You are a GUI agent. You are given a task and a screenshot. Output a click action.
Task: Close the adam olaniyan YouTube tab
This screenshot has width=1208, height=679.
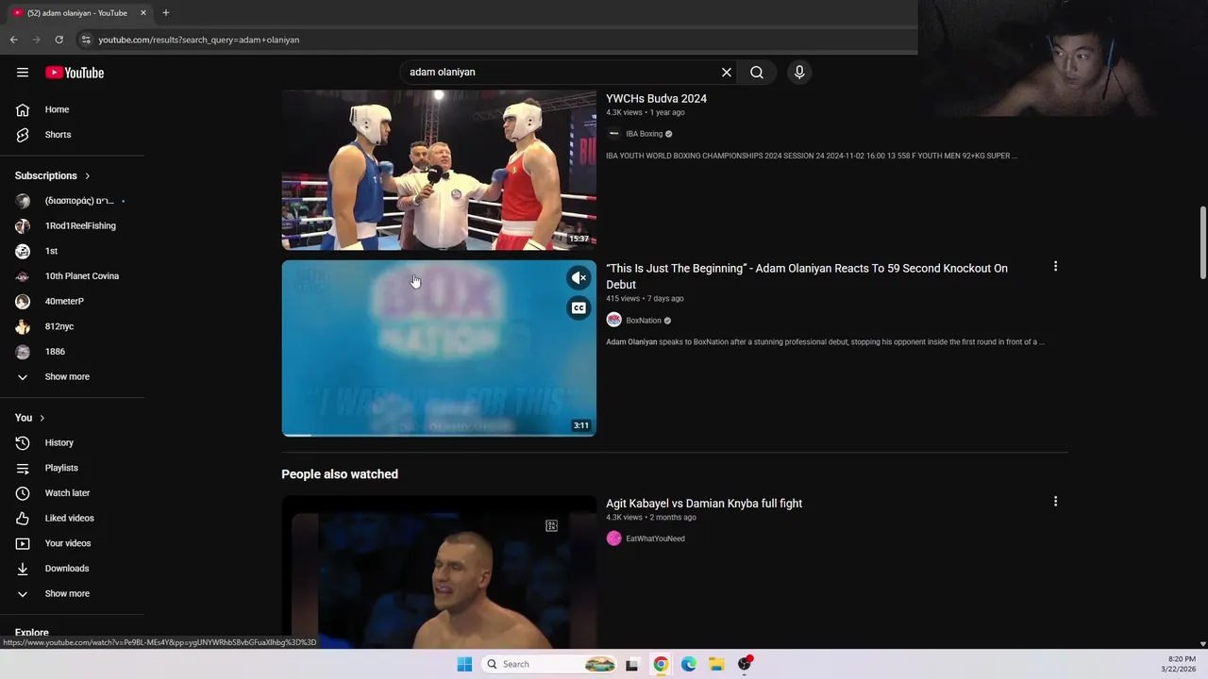143,13
